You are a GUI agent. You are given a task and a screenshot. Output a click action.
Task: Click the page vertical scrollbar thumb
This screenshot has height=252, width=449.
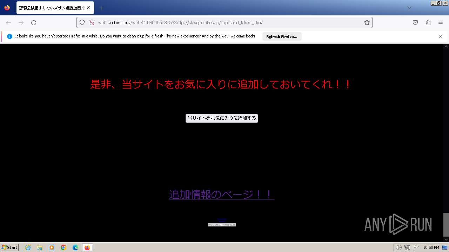[x=446, y=224]
